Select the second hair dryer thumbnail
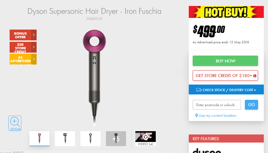The width and height of the screenshot is (268, 153). click(65, 139)
